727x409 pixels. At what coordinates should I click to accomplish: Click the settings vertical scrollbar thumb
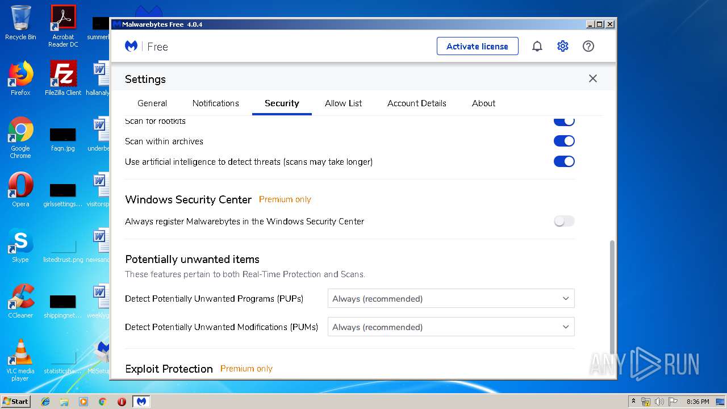tap(612, 297)
